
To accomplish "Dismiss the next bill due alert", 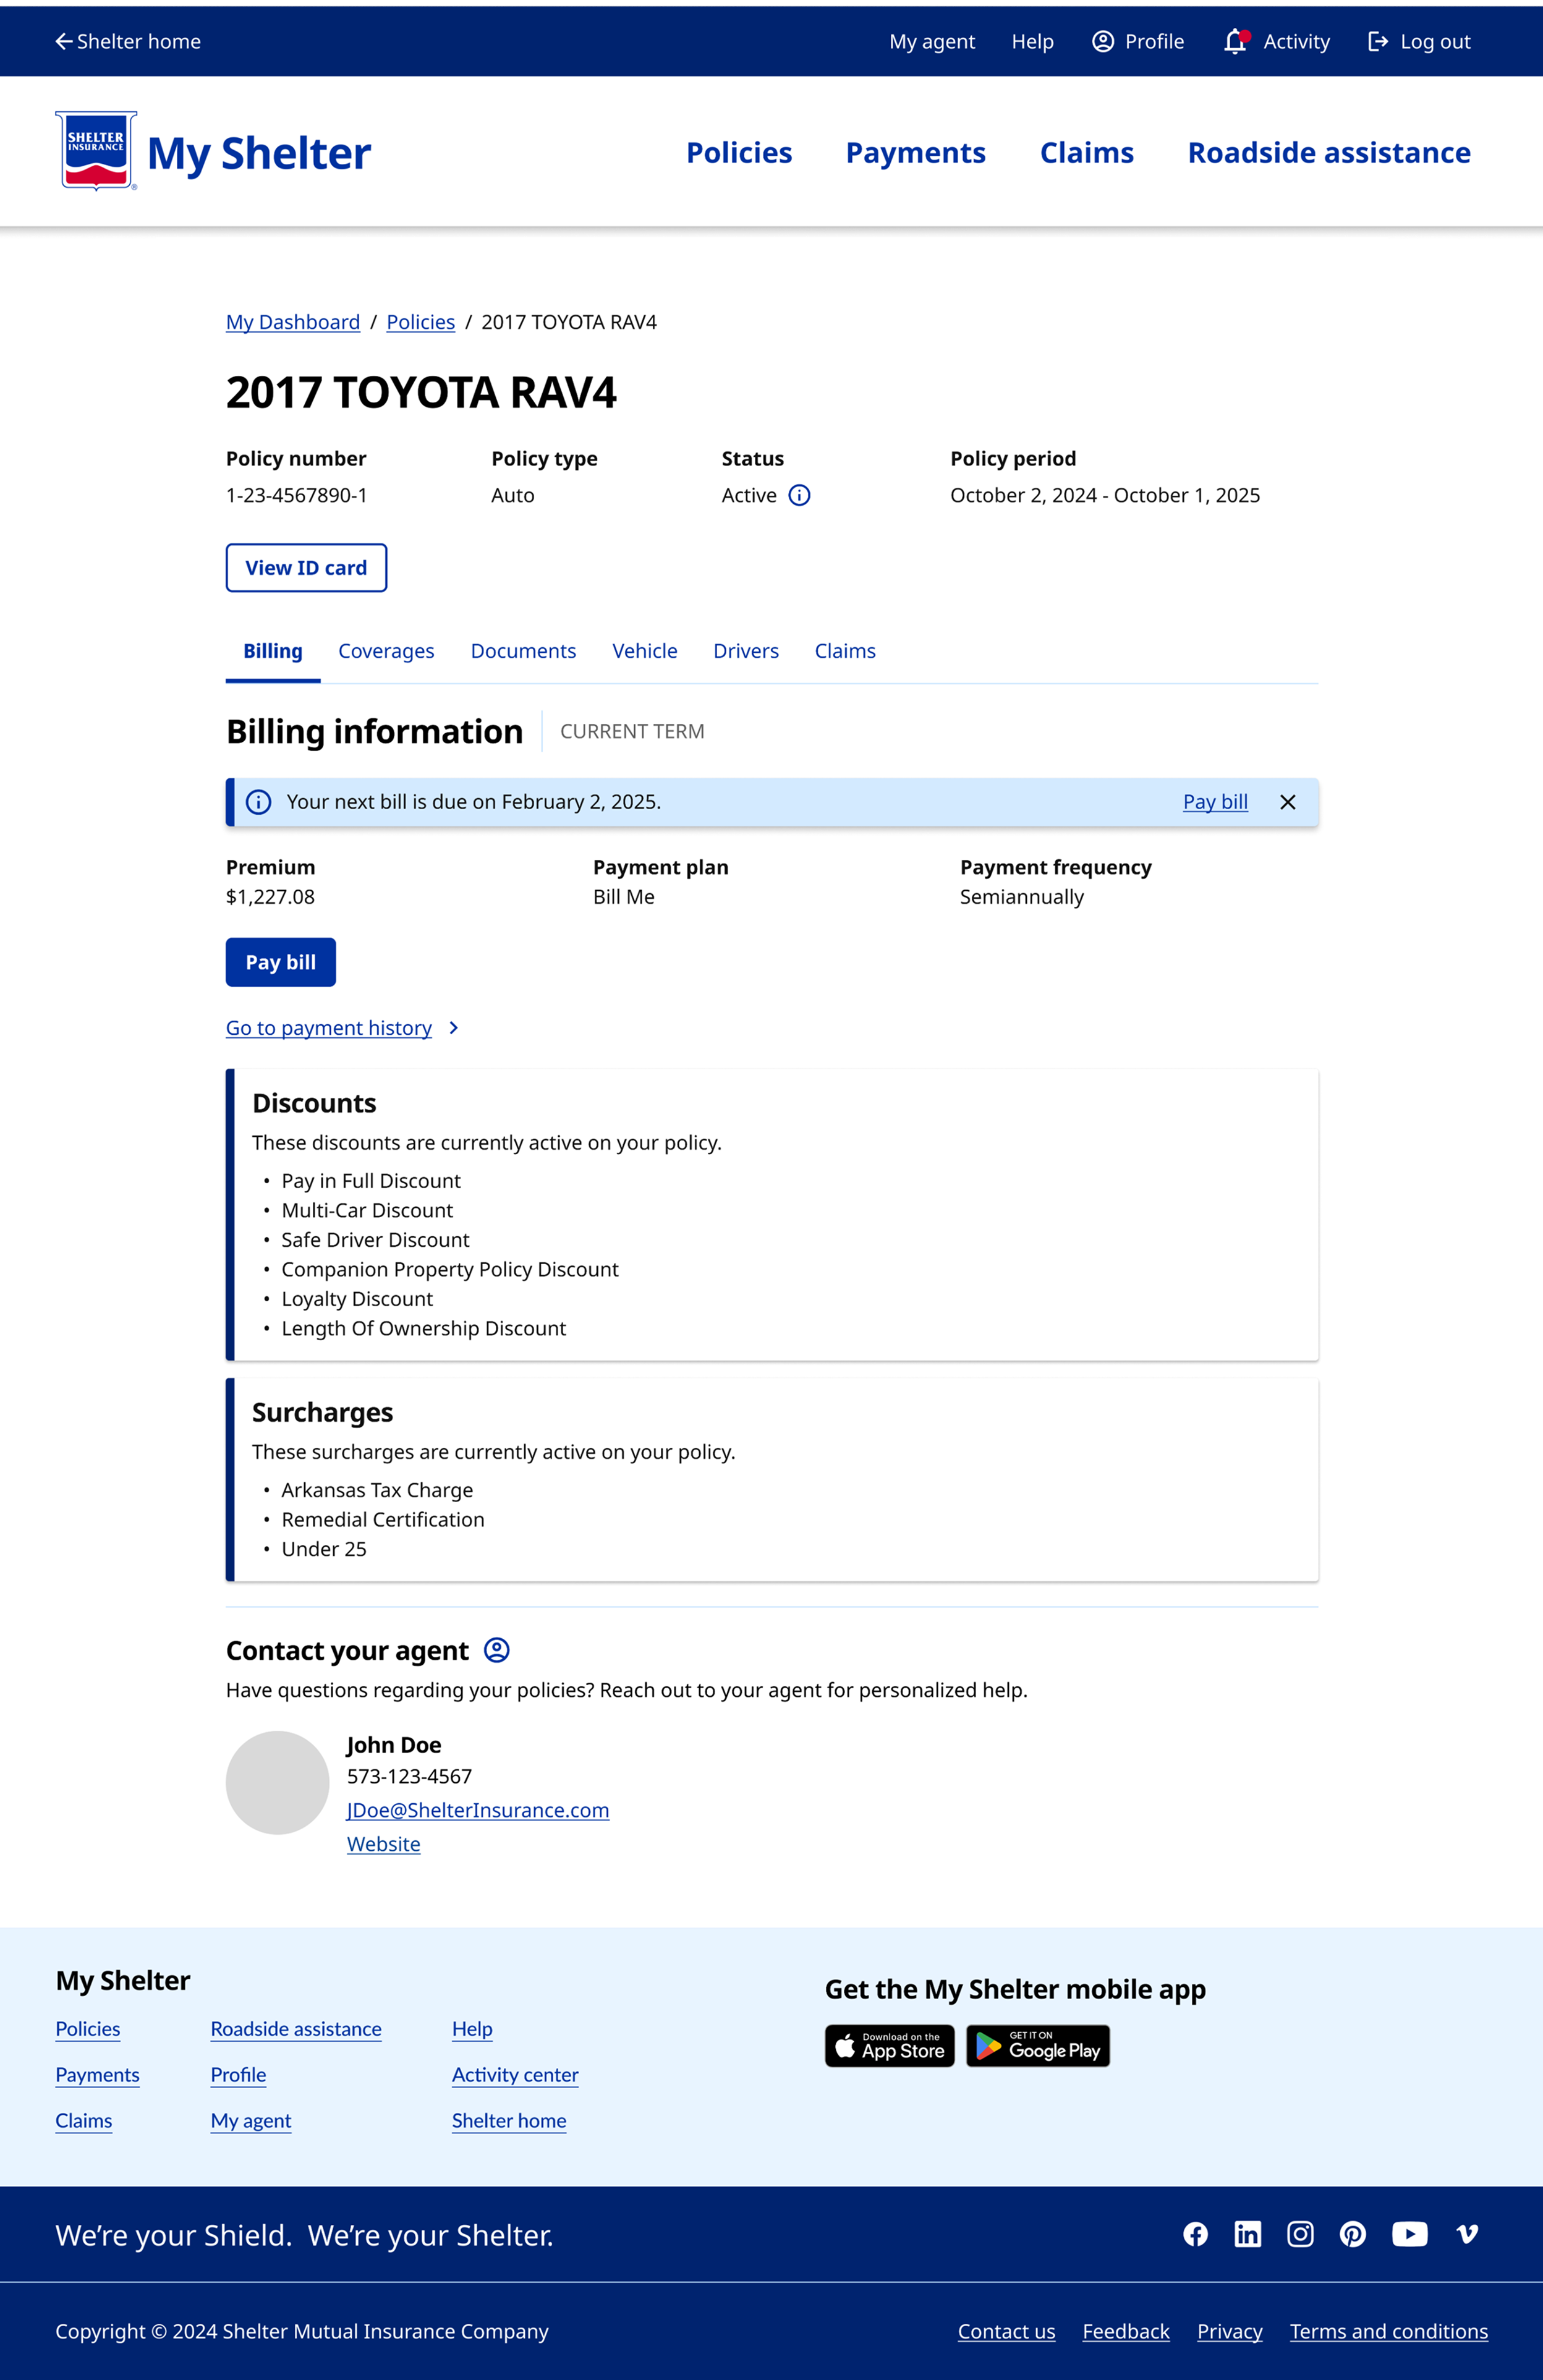I will click(x=1287, y=802).
